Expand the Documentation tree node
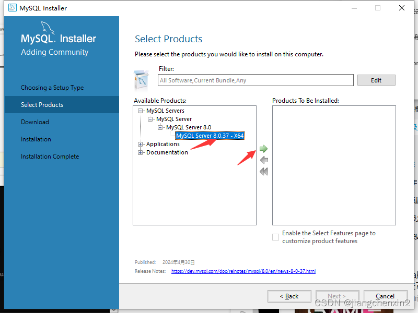Viewport: 418px width, 313px height. click(140, 152)
